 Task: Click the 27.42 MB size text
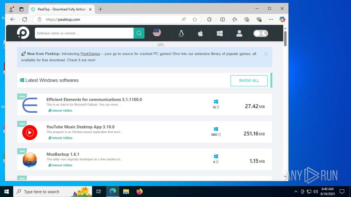(x=255, y=106)
